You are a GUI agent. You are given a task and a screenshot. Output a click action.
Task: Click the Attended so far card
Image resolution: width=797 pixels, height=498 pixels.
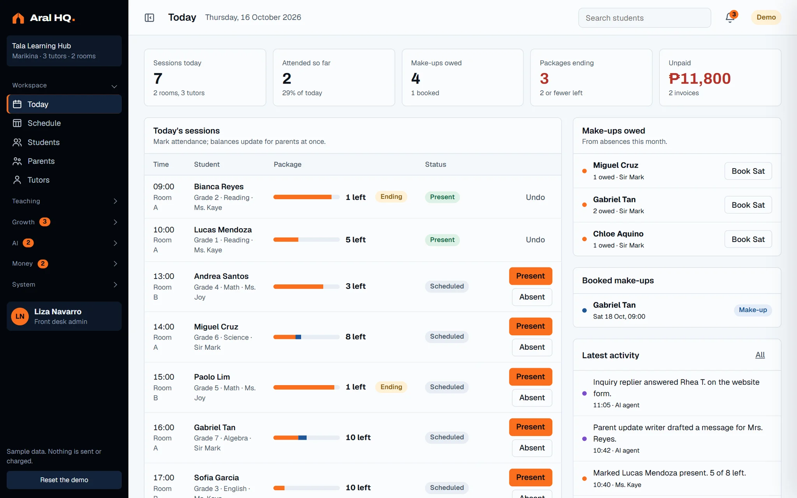tap(334, 77)
